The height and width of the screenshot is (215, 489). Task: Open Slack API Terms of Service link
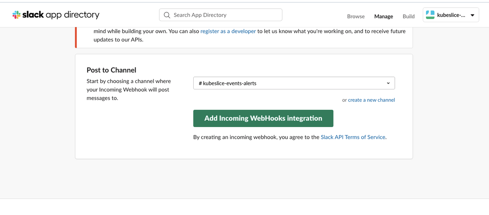coord(353,137)
